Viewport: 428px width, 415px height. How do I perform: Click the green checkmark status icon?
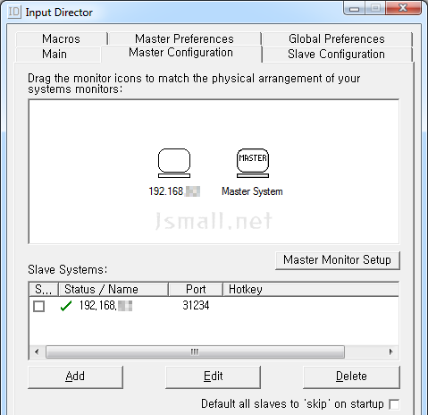66,306
